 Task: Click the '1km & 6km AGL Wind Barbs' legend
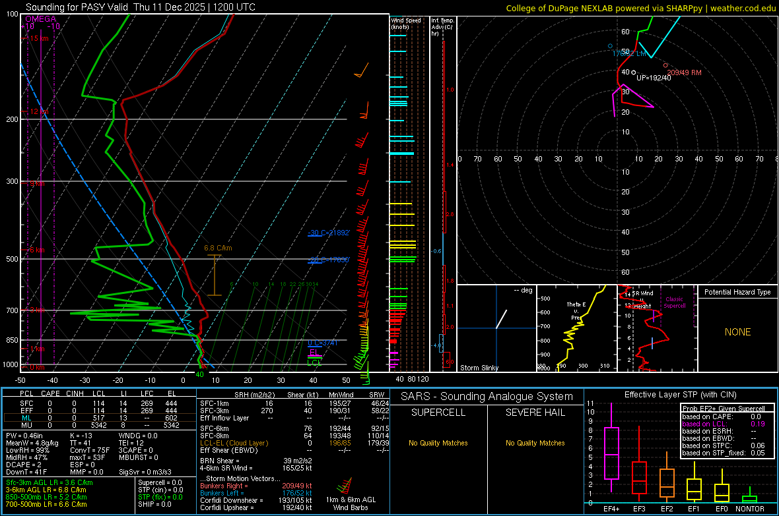point(351,503)
